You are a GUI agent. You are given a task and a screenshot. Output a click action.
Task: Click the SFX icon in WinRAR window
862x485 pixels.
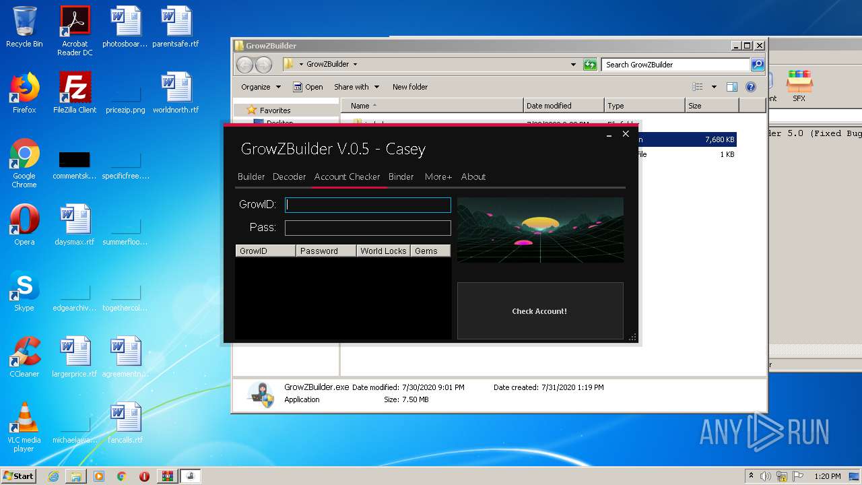click(x=799, y=85)
